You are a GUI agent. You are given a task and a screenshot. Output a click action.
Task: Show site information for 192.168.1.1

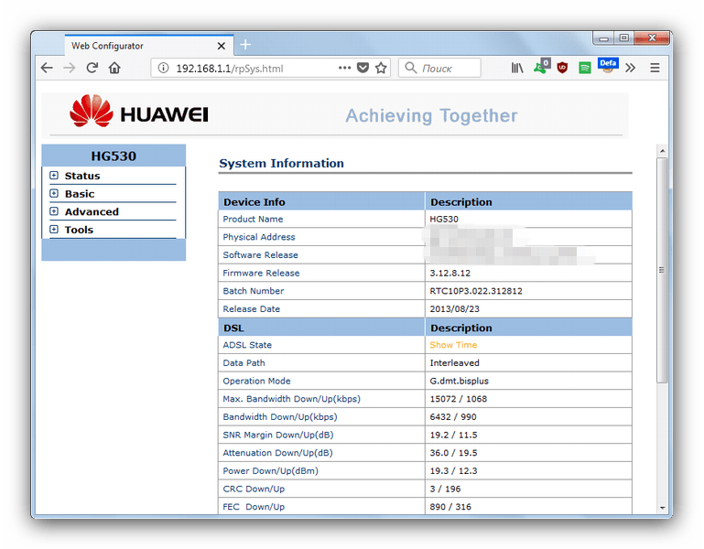(x=164, y=69)
